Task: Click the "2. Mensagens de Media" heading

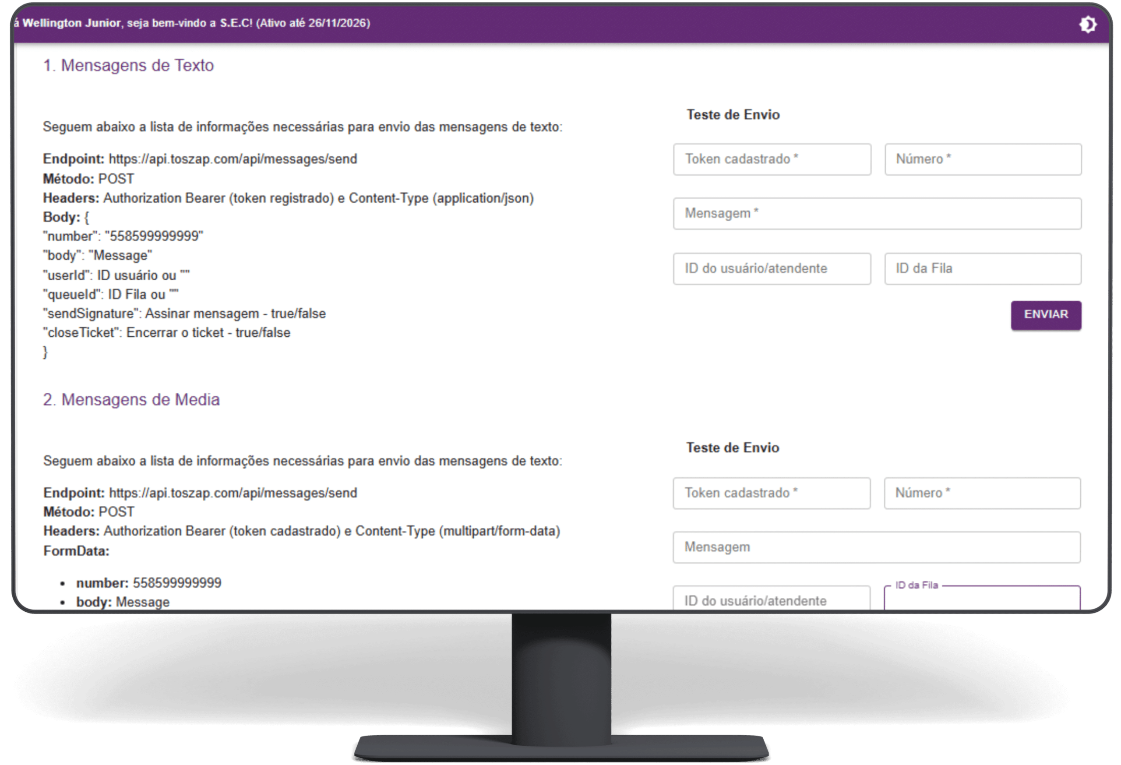Action: pos(131,399)
